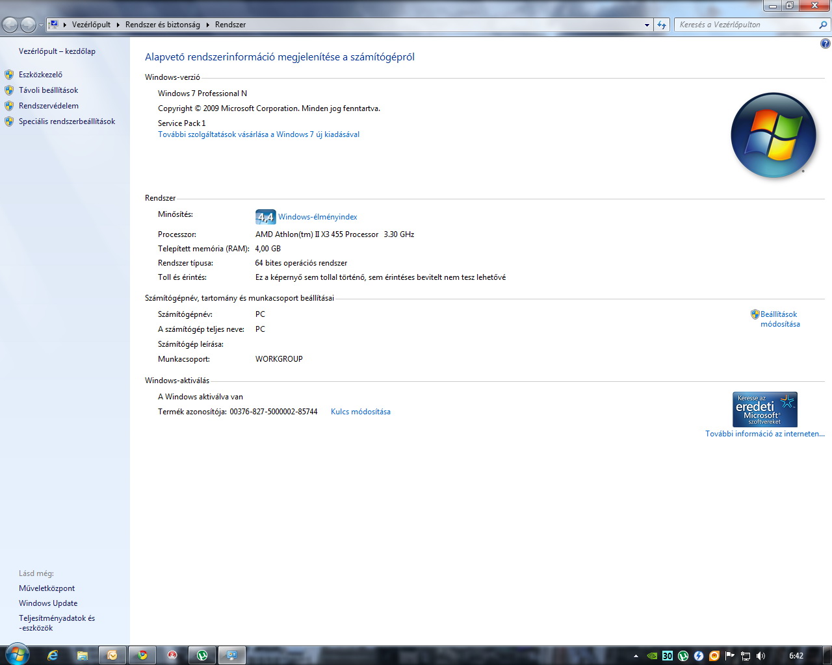Switch to Google Chrome on the taskbar
Screen dimensions: 832x665
click(142, 655)
